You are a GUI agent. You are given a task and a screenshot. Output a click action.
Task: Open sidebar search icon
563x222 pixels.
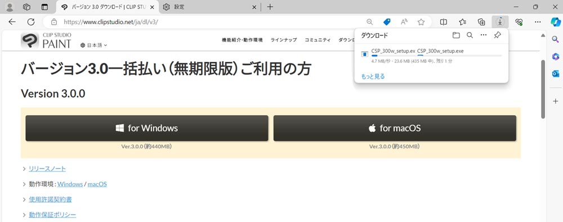coord(556,39)
